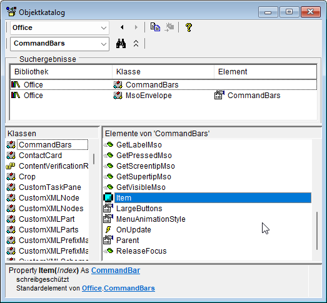Viewport: 327px width, 303px height.
Task: Select CustomXMLNodes class
Action: tap(51, 209)
